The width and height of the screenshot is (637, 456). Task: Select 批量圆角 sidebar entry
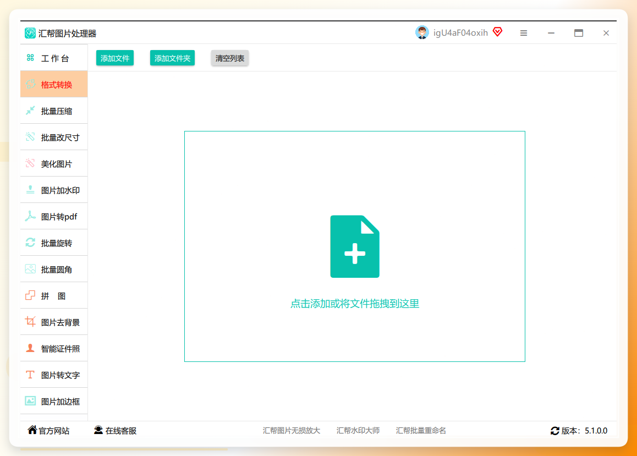pos(54,269)
